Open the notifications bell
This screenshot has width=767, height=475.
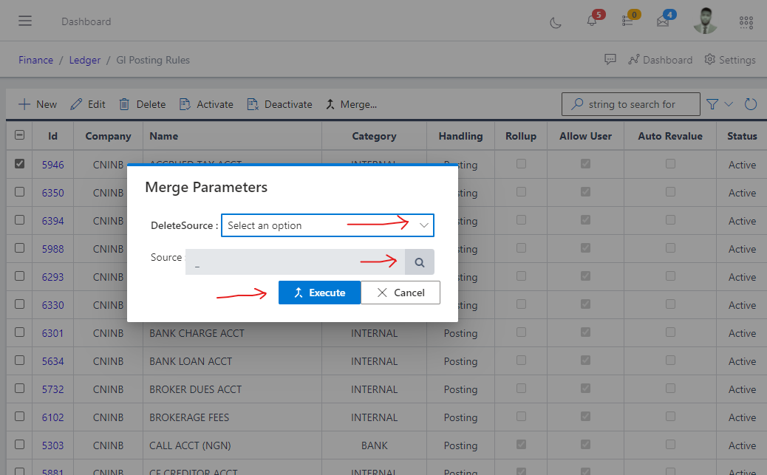click(591, 22)
